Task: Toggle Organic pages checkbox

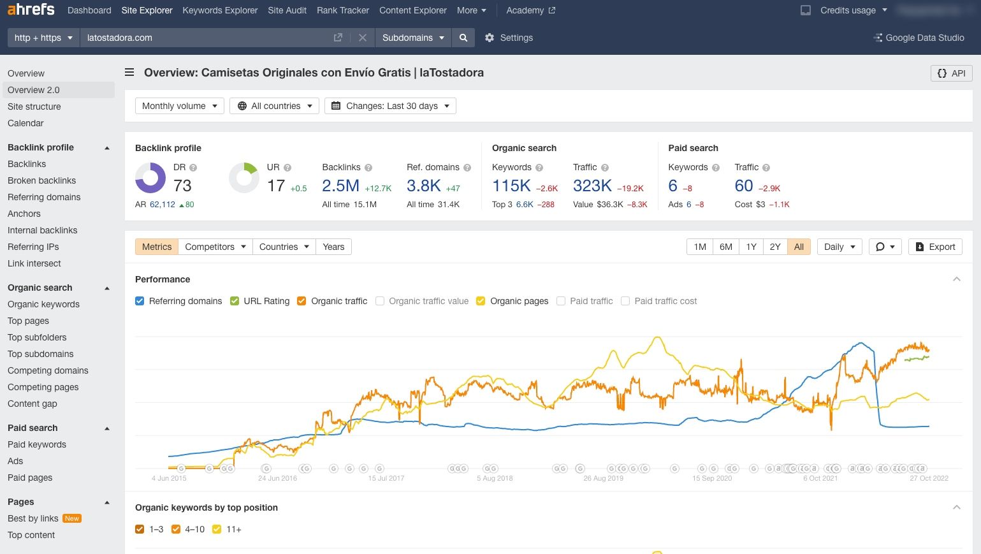Action: pos(481,301)
